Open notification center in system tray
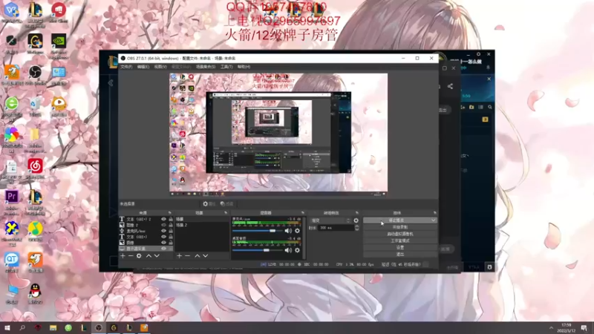 click(x=584, y=328)
